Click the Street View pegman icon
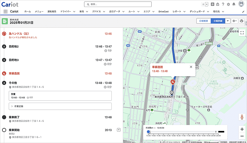 click(242, 117)
